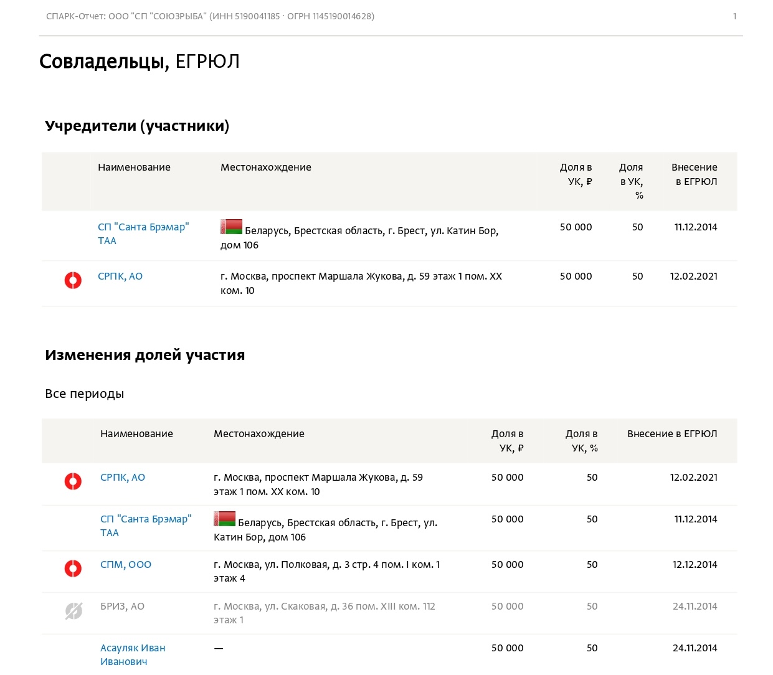This screenshot has height=675, width=773.
Task: Open the Асауляк Иван Иванович link
Action: pyautogui.click(x=133, y=654)
